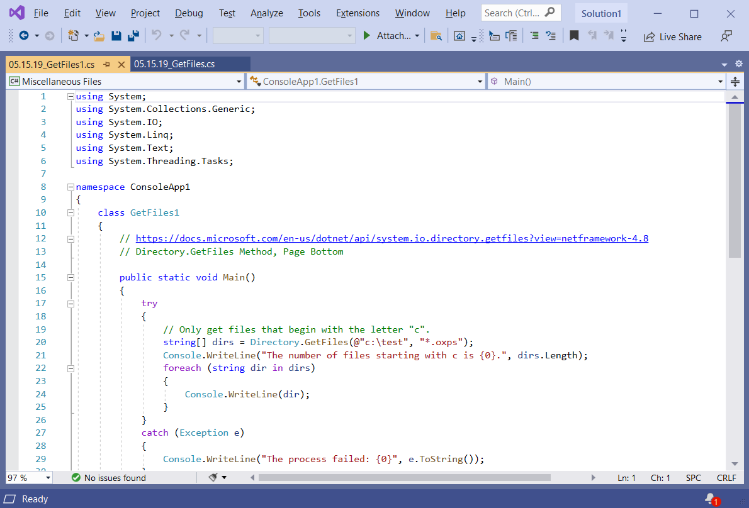749x508 pixels.
Task: Split the editor window handle
Action: 735,82
